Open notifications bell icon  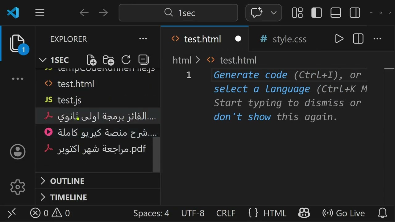click(383, 213)
